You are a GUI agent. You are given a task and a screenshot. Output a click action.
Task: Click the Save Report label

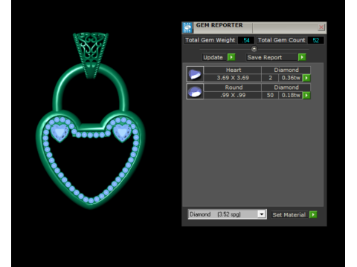pyautogui.click(x=271, y=57)
